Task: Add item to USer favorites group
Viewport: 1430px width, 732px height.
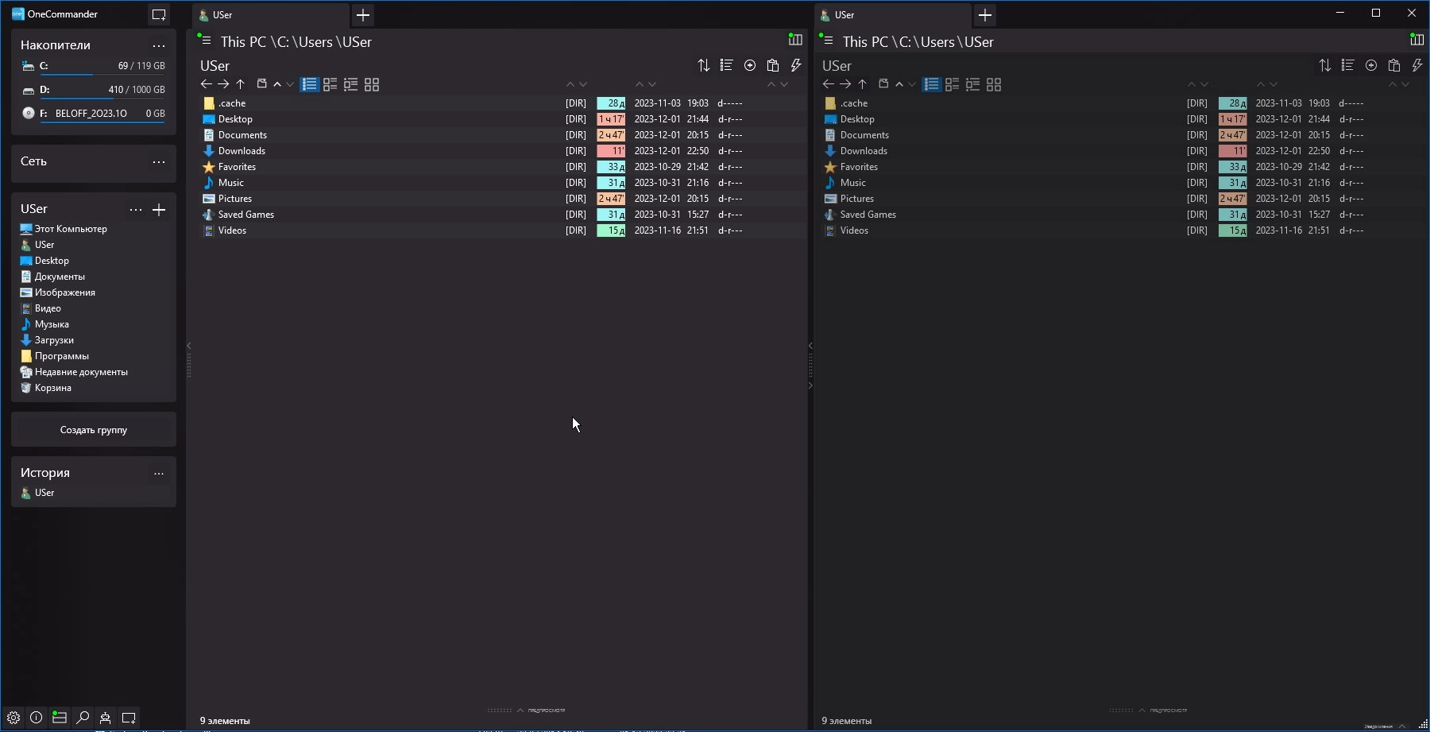Action: coord(159,210)
